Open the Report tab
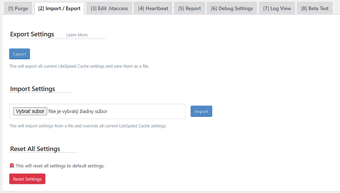Viewport: 340px width, 193px height. click(x=189, y=8)
